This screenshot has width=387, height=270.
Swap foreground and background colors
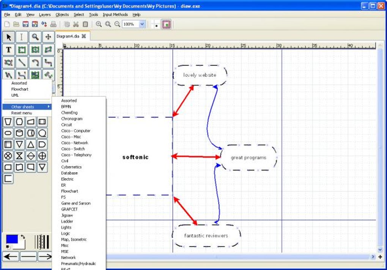23,237
